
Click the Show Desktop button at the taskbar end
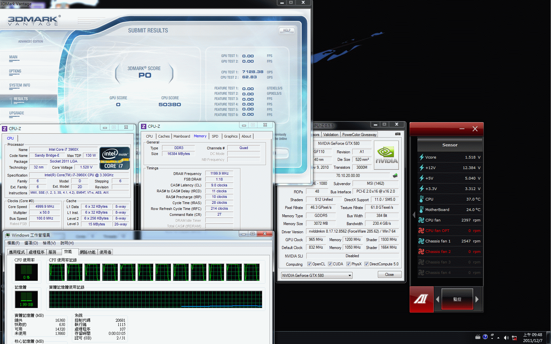click(x=549, y=337)
